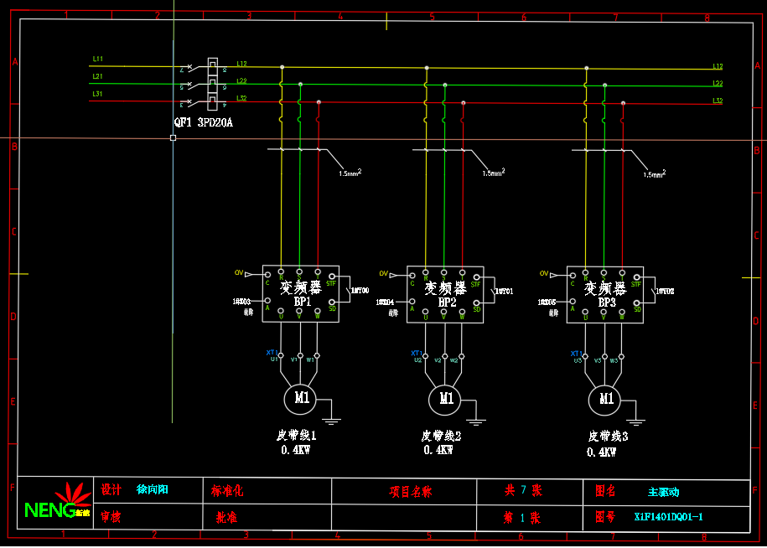Click the red L31 input label

[x=98, y=94]
